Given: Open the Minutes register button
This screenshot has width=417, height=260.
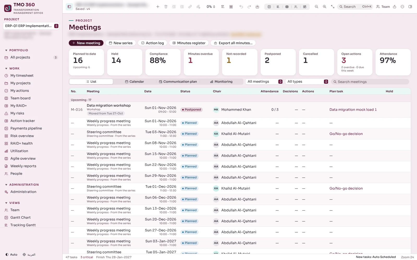Looking at the screenshot, I should (189, 43).
